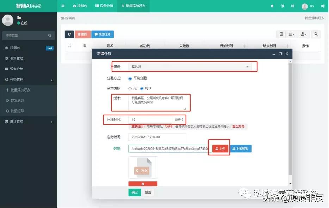
Task: Open 群发消息 in the sidebar menu
Action: tap(23, 100)
